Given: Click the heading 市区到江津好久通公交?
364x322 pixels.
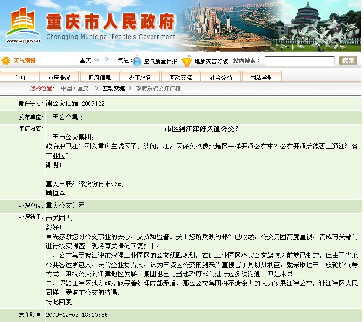Looking at the screenshot, I should (201, 129).
